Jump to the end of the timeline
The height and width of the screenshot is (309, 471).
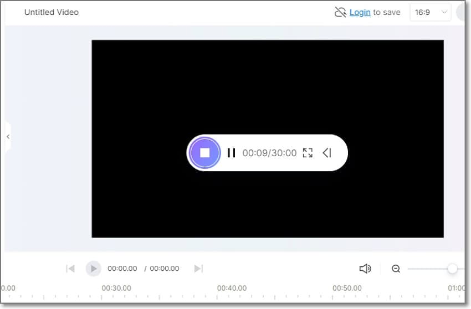[198, 269]
